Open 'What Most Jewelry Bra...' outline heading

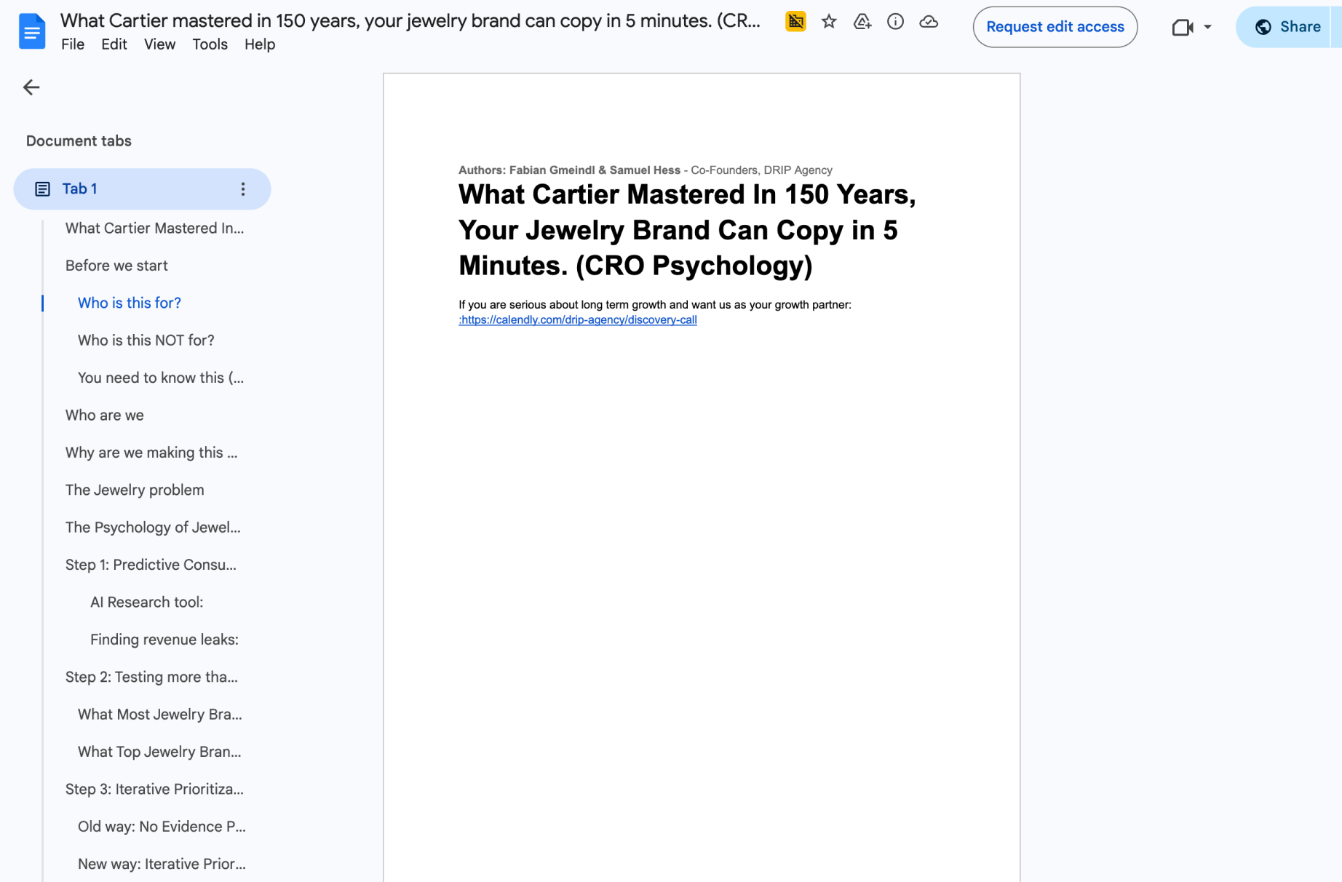tap(160, 715)
